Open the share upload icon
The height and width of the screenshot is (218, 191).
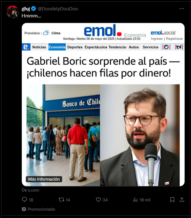point(182,200)
